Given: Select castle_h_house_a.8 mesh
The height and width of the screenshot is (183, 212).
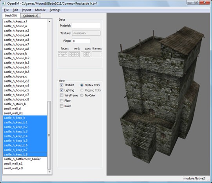Looking at the screenshot, I should 25,49.
